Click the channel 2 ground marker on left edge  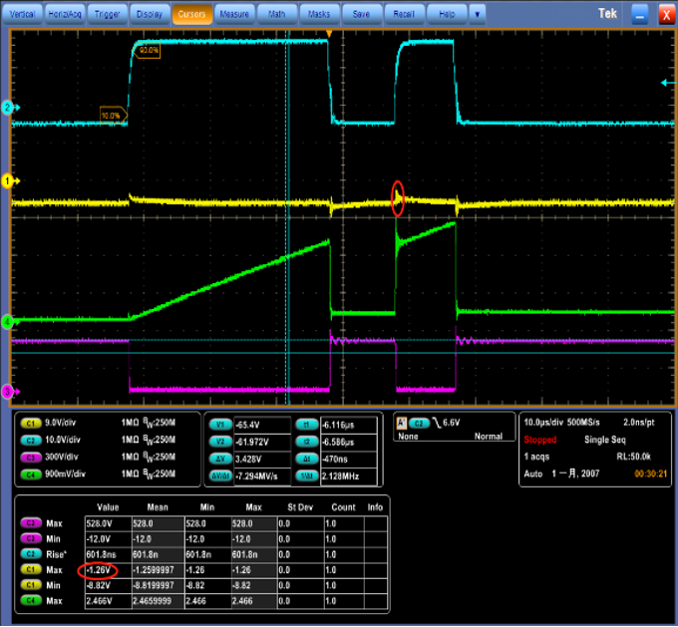click(7, 107)
